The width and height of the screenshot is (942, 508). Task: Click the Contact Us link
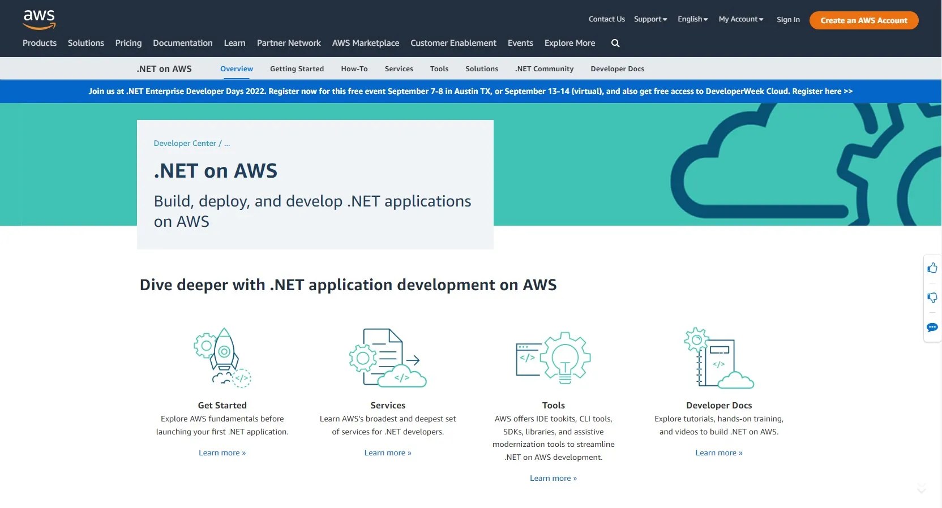pyautogui.click(x=607, y=19)
